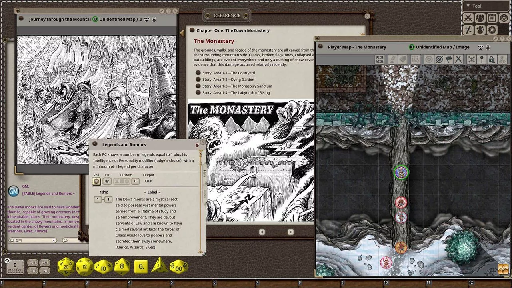Click the +2d modifier button

click(x=44, y=263)
